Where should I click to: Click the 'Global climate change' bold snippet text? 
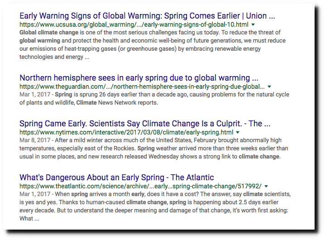coord(49,33)
